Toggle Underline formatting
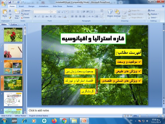165x124 pixels. [x=43, y=17]
